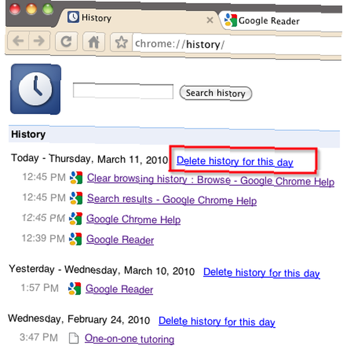Screen dimensions: 343x357
Task: Click favicon beside 12:39 PM Google Reader
Action: coord(76,239)
